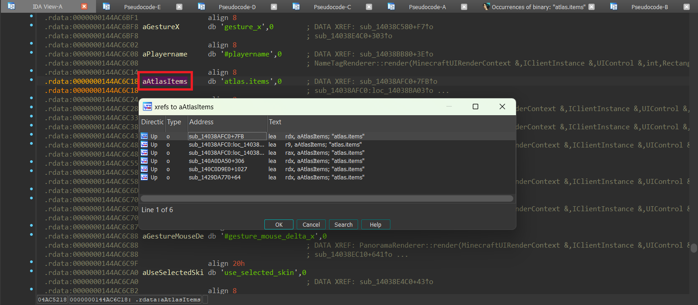Confirm xrefs dialog with OK

pyautogui.click(x=279, y=224)
